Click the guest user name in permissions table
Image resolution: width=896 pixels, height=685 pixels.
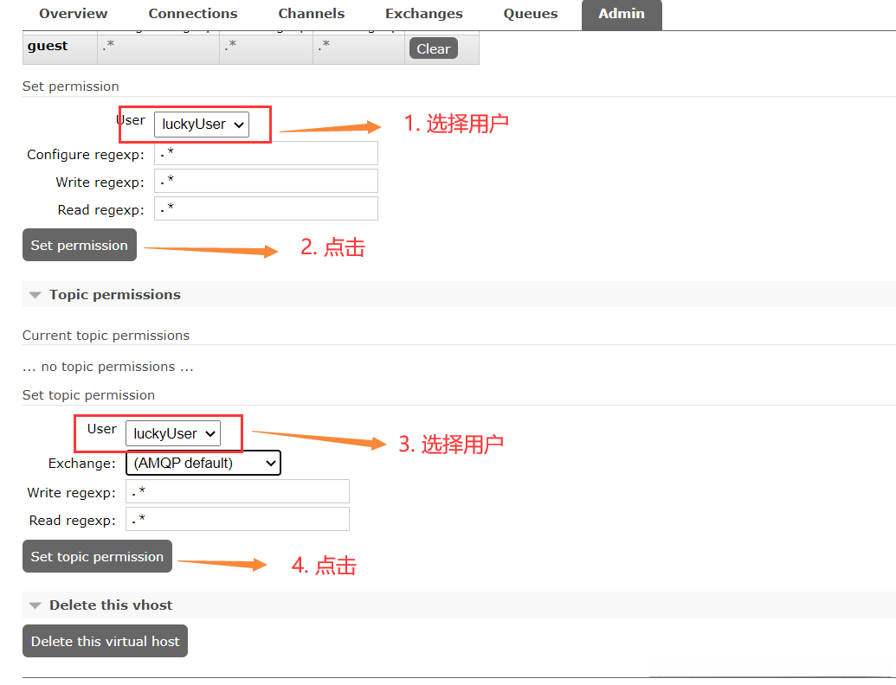click(48, 46)
